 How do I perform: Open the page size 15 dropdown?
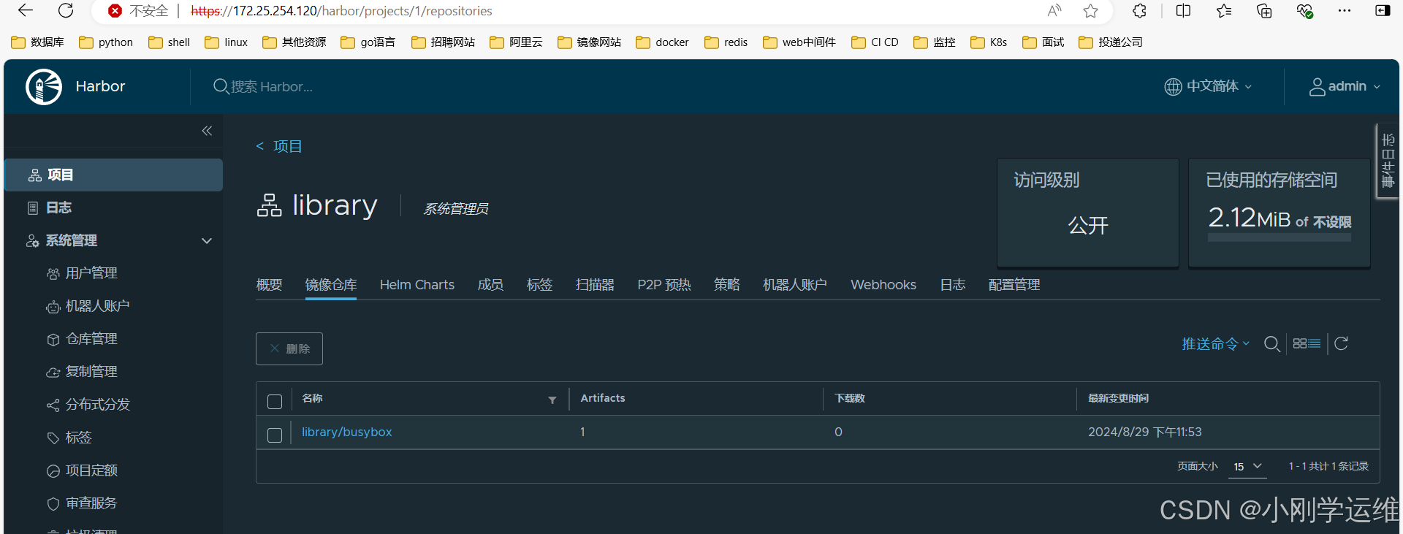[x=1247, y=466]
